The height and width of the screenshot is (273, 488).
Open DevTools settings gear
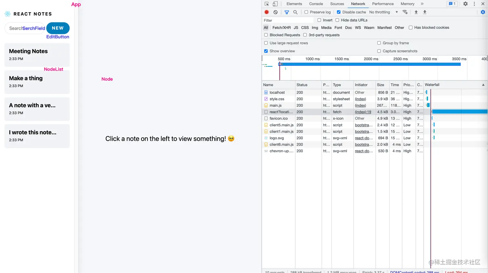pyautogui.click(x=465, y=4)
